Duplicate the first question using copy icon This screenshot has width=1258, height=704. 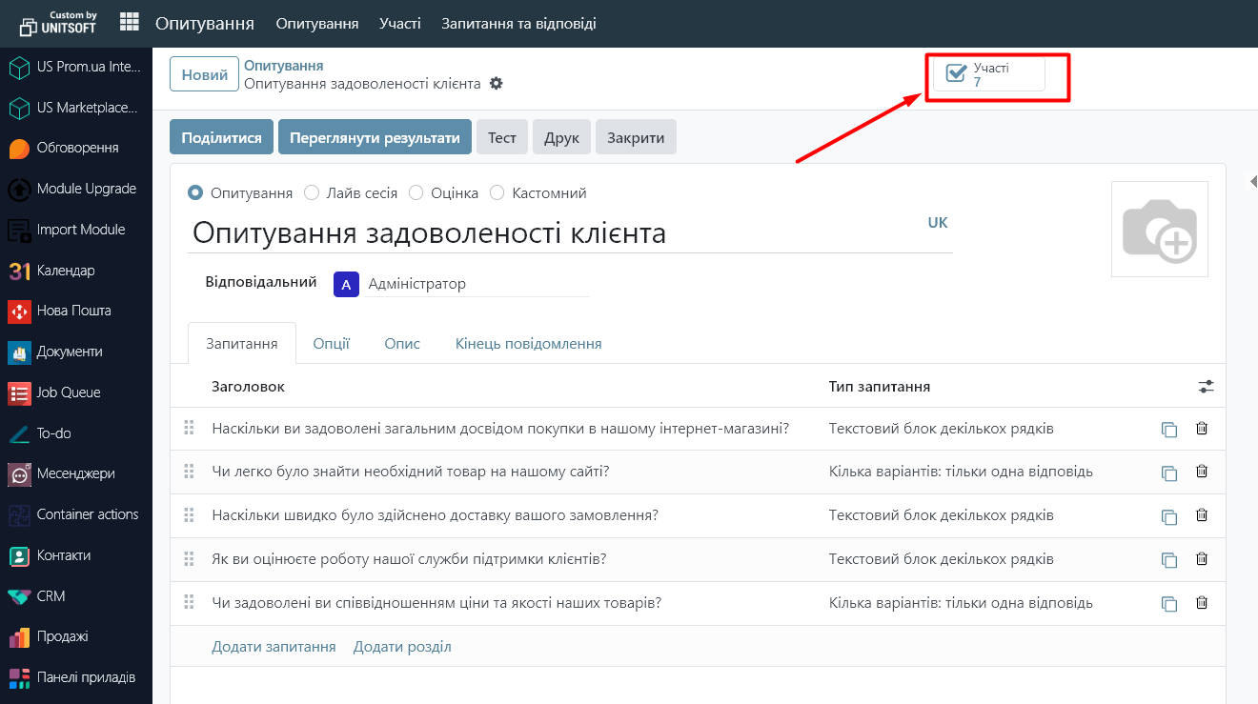[x=1169, y=430]
